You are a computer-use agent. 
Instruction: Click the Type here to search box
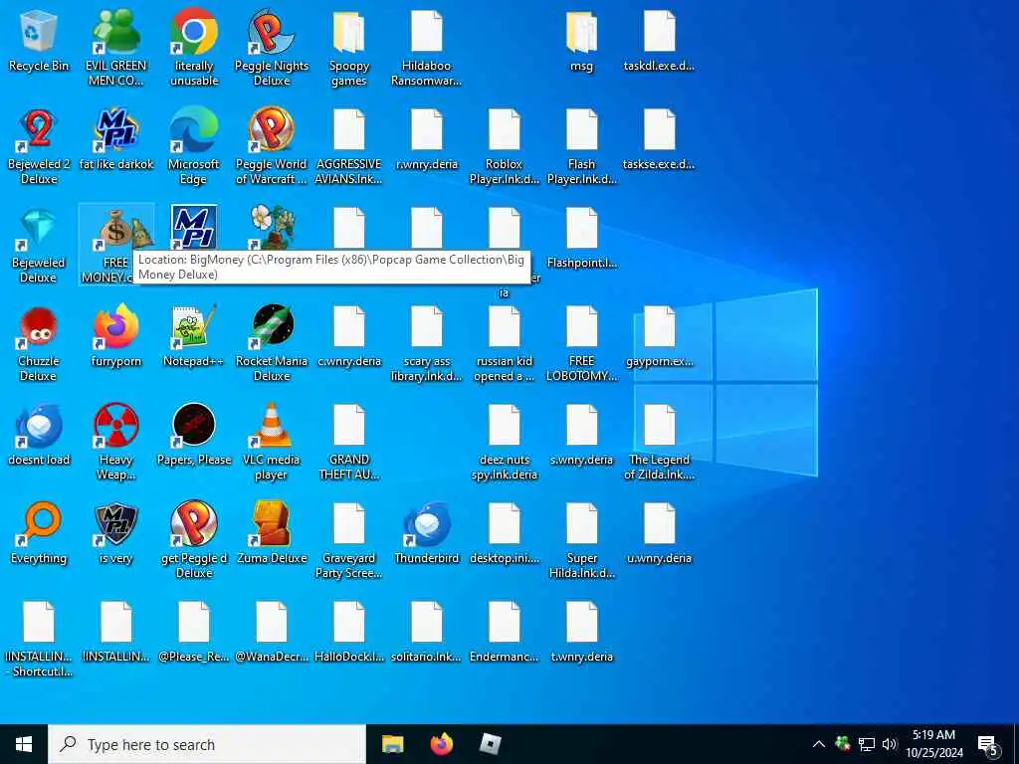[x=207, y=744]
